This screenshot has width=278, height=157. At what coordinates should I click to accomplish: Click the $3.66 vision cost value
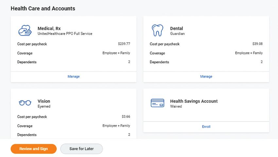tap(126, 117)
